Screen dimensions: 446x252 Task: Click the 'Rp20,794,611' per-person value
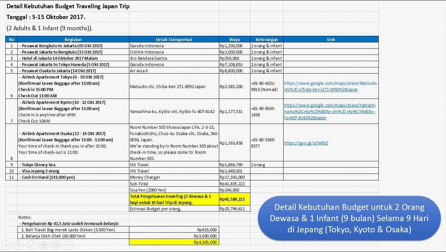coord(234,209)
